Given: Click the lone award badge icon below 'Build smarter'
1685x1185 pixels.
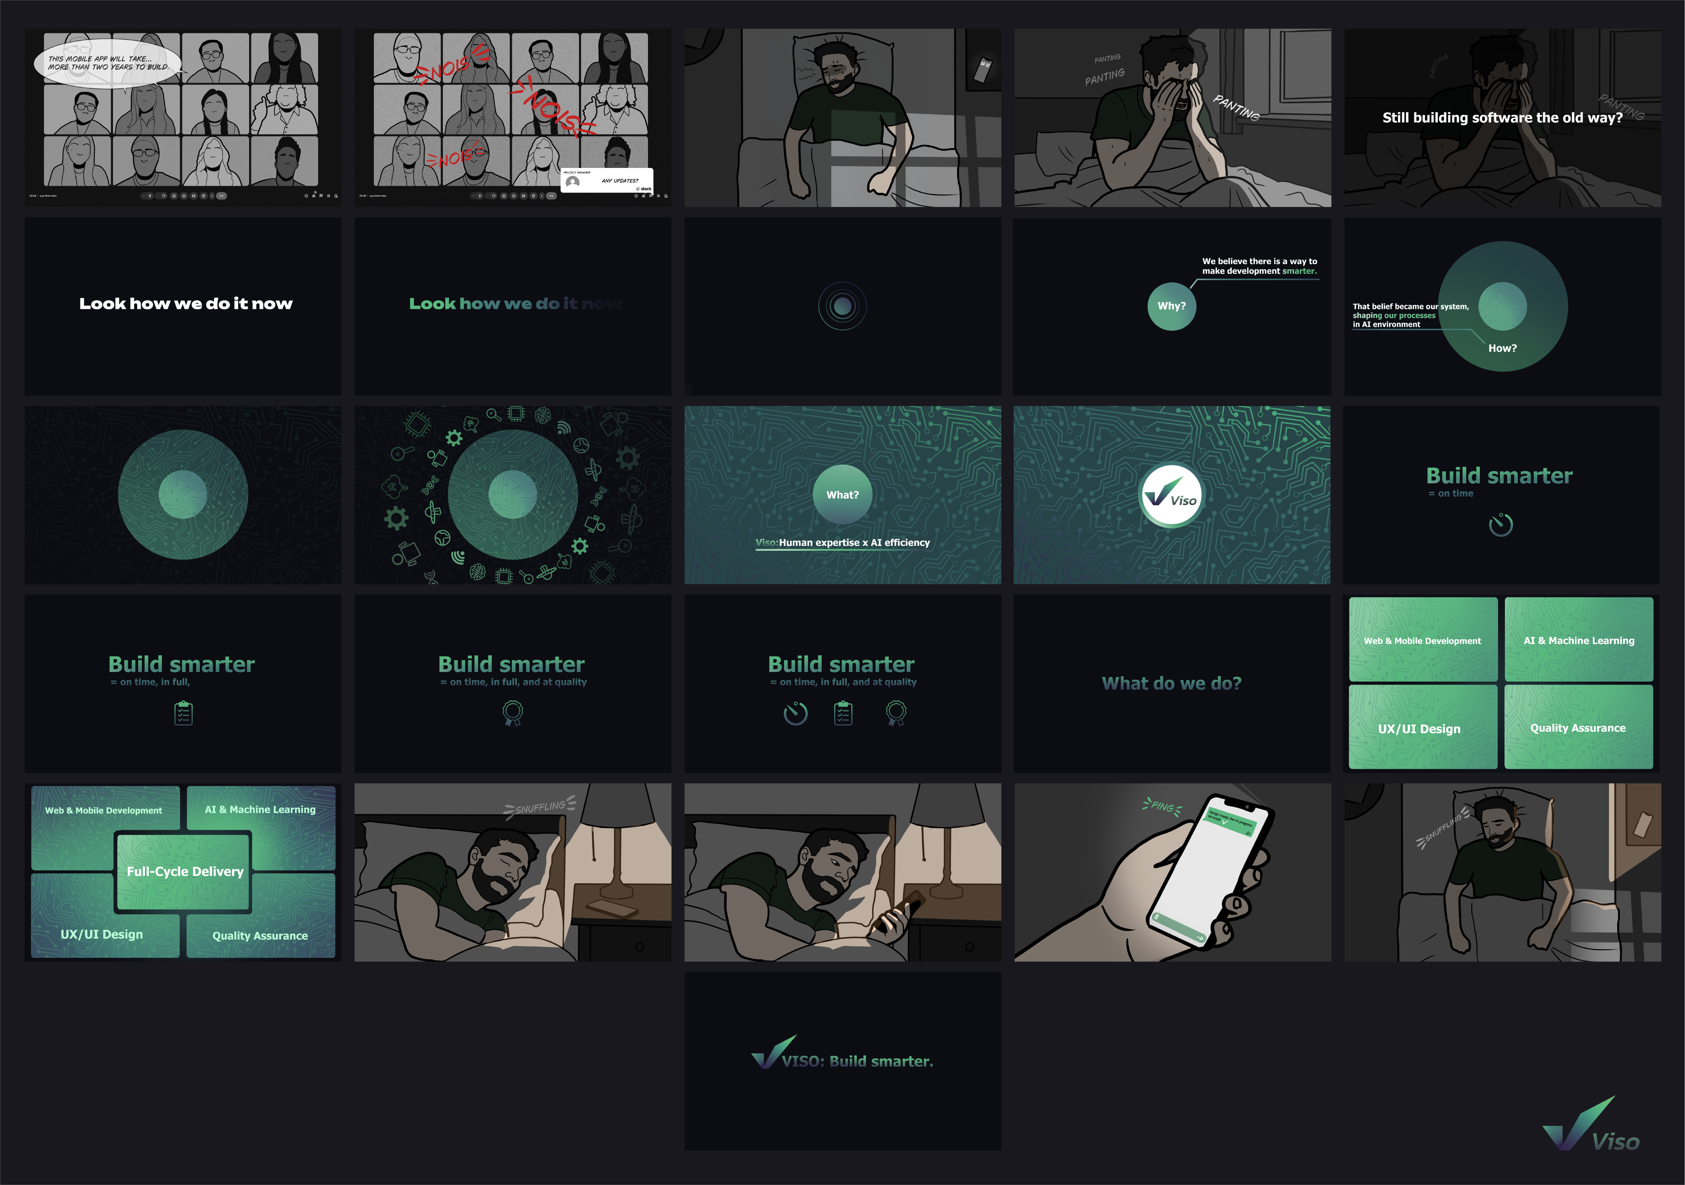Looking at the screenshot, I should (x=513, y=713).
